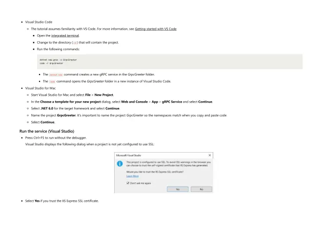This screenshot has height=227, width=322.
Task: Click the "code -r GrpcGreeter" command line
Action: click(51, 63)
